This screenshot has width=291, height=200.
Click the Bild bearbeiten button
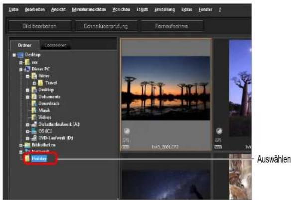(40, 26)
